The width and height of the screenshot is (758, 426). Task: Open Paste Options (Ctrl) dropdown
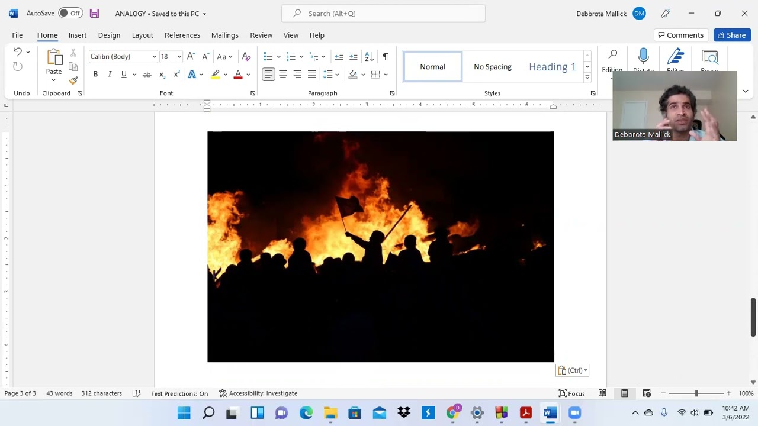point(573,370)
